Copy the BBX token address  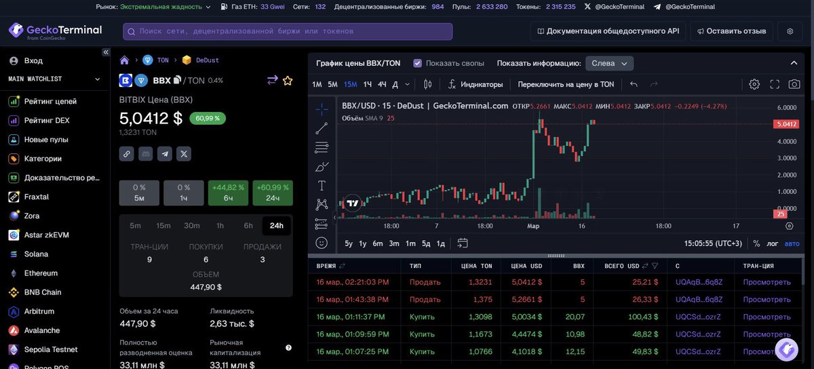pyautogui.click(x=177, y=80)
